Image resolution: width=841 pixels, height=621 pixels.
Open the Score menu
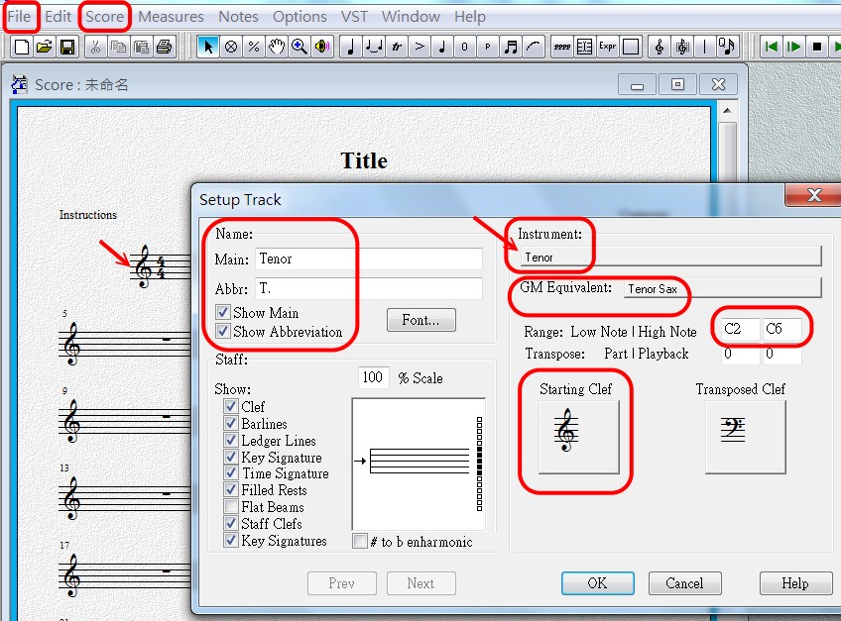click(x=104, y=17)
